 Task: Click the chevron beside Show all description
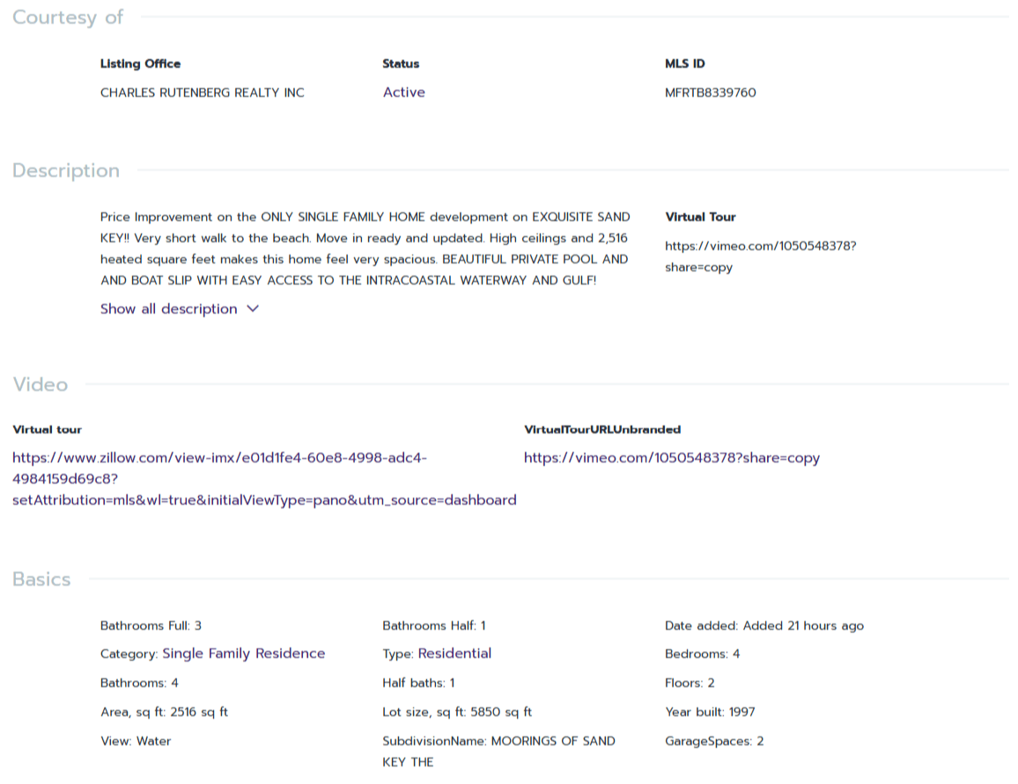pos(253,309)
